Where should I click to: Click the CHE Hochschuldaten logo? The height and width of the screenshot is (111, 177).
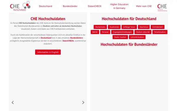pos(20,6)
